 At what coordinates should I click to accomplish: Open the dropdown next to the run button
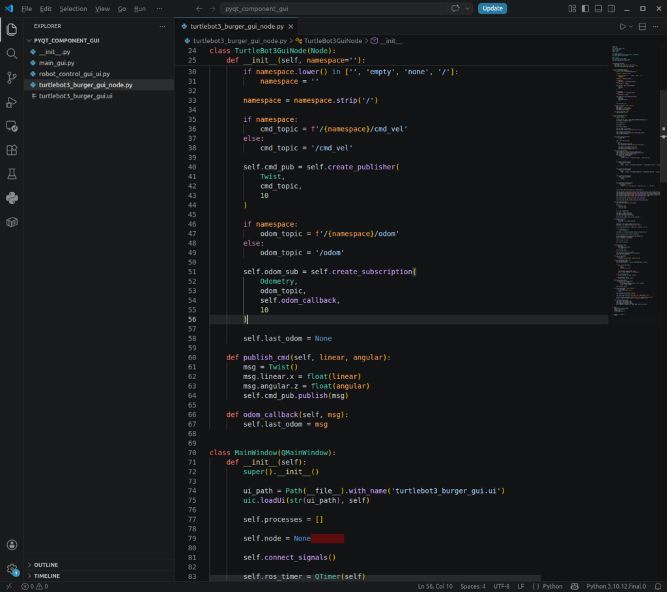(631, 26)
